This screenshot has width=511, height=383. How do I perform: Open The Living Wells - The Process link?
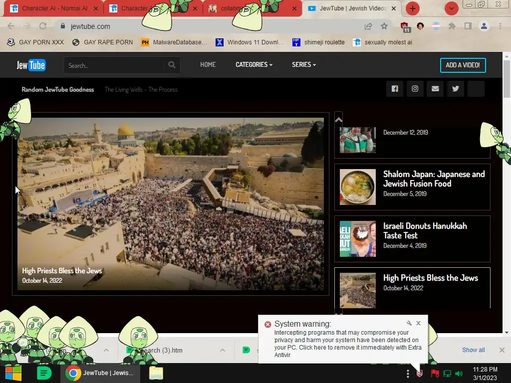click(141, 90)
